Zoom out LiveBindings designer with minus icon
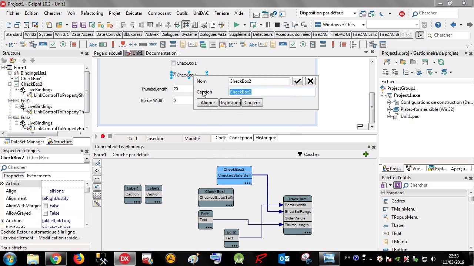The height and width of the screenshot is (266, 474). click(x=97, y=179)
